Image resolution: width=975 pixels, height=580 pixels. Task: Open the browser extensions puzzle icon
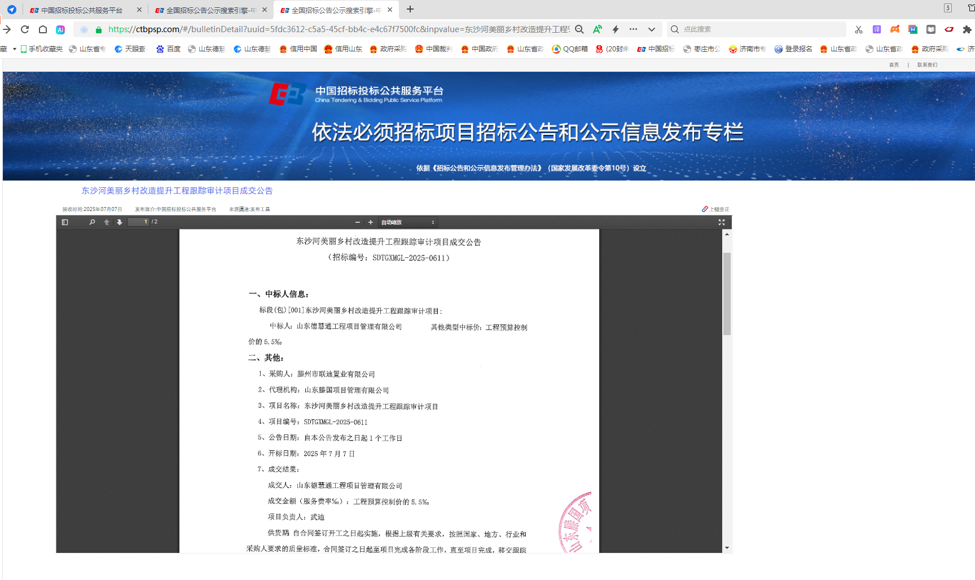pos(966,29)
